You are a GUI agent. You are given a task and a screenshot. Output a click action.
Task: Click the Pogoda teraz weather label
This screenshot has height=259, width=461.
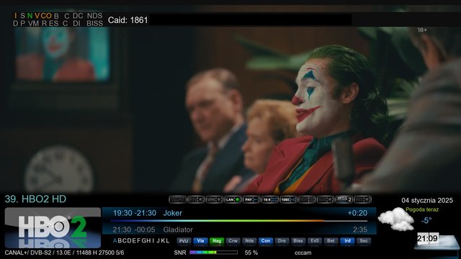pos(422,209)
